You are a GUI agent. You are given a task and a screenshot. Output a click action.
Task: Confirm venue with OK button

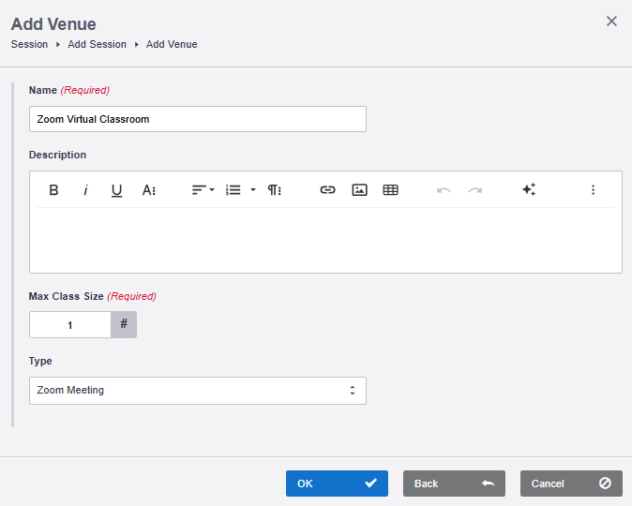click(x=337, y=484)
